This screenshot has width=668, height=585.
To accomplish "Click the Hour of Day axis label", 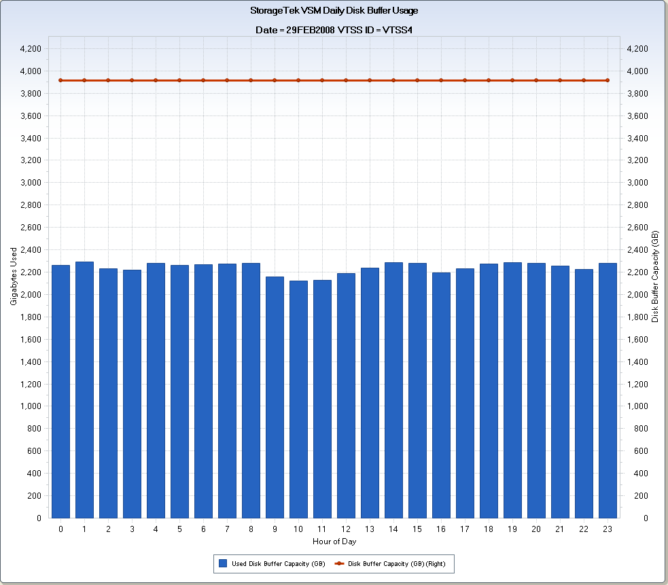I will tap(334, 541).
